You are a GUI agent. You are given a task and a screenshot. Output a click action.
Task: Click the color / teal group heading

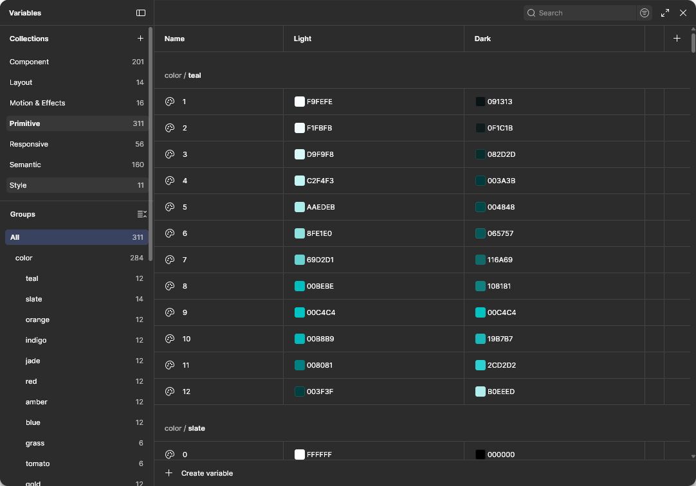pyautogui.click(x=183, y=75)
